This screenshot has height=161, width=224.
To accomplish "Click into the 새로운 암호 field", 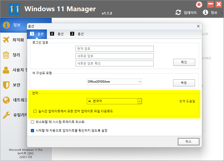I will [115, 56].
